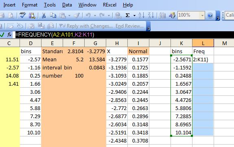Select cell containing 13.584
Image resolution: width=234 pixels, height=147 pixels.
coord(95,59)
